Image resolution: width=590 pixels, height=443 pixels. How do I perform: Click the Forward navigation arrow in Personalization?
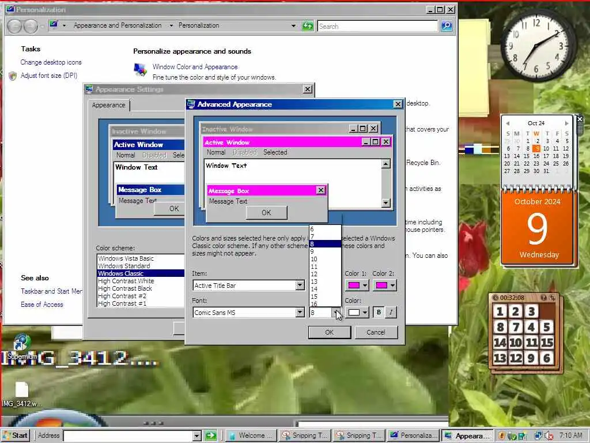(x=31, y=26)
